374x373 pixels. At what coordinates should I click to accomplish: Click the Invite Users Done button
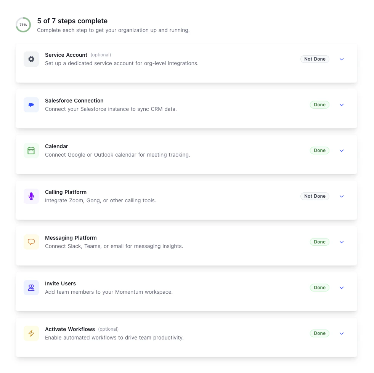(x=319, y=287)
